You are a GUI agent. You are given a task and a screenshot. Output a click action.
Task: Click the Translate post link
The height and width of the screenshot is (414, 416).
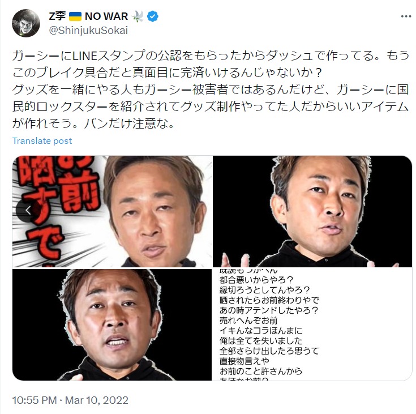(42, 141)
